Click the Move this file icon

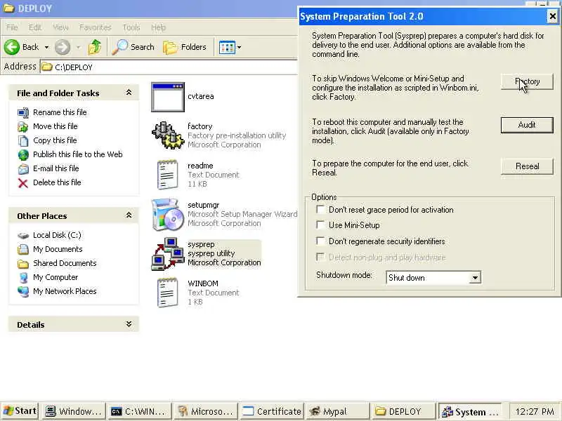pos(23,126)
